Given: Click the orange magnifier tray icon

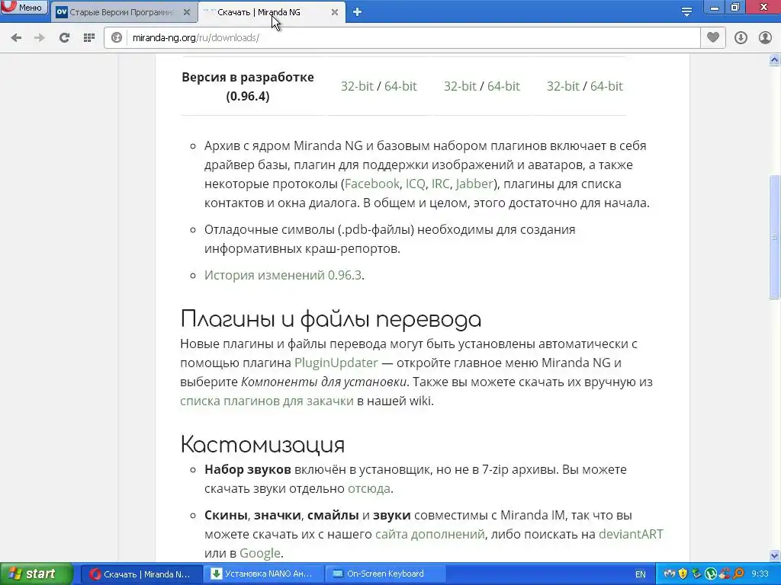Looking at the screenshot, I should pos(738,574).
